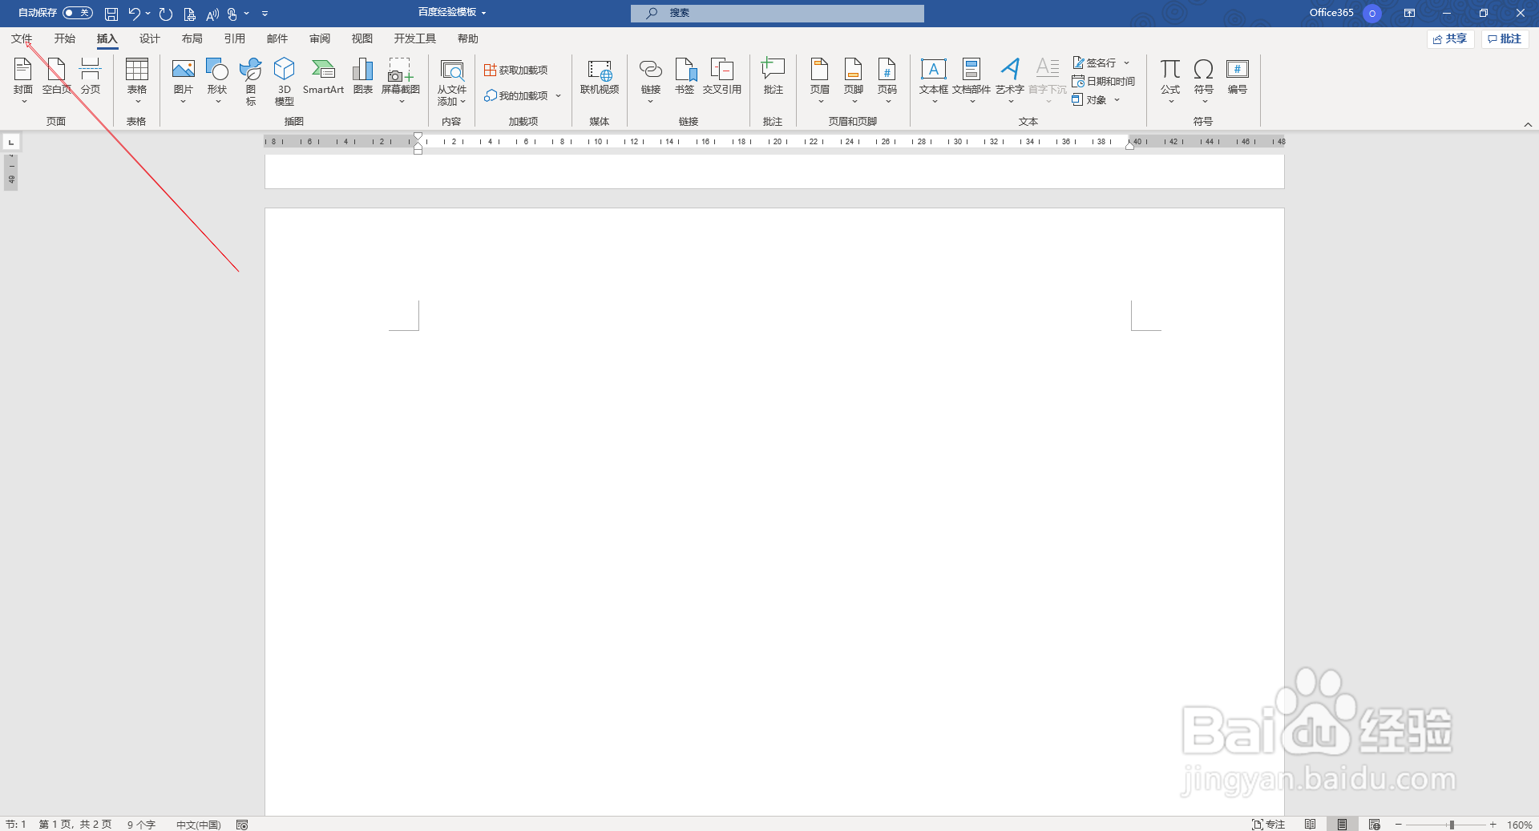The width and height of the screenshot is (1539, 831).
Task: Insert an icon (图标)
Action: (x=251, y=81)
